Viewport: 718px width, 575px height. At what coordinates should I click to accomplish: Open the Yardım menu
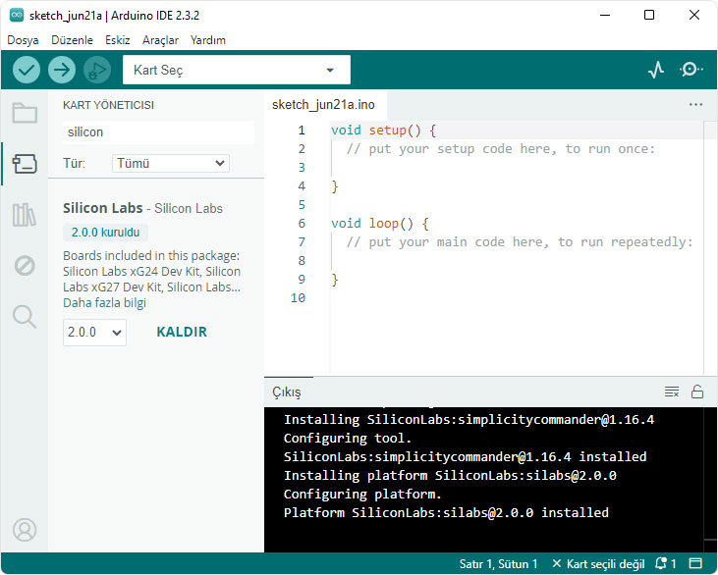208,40
